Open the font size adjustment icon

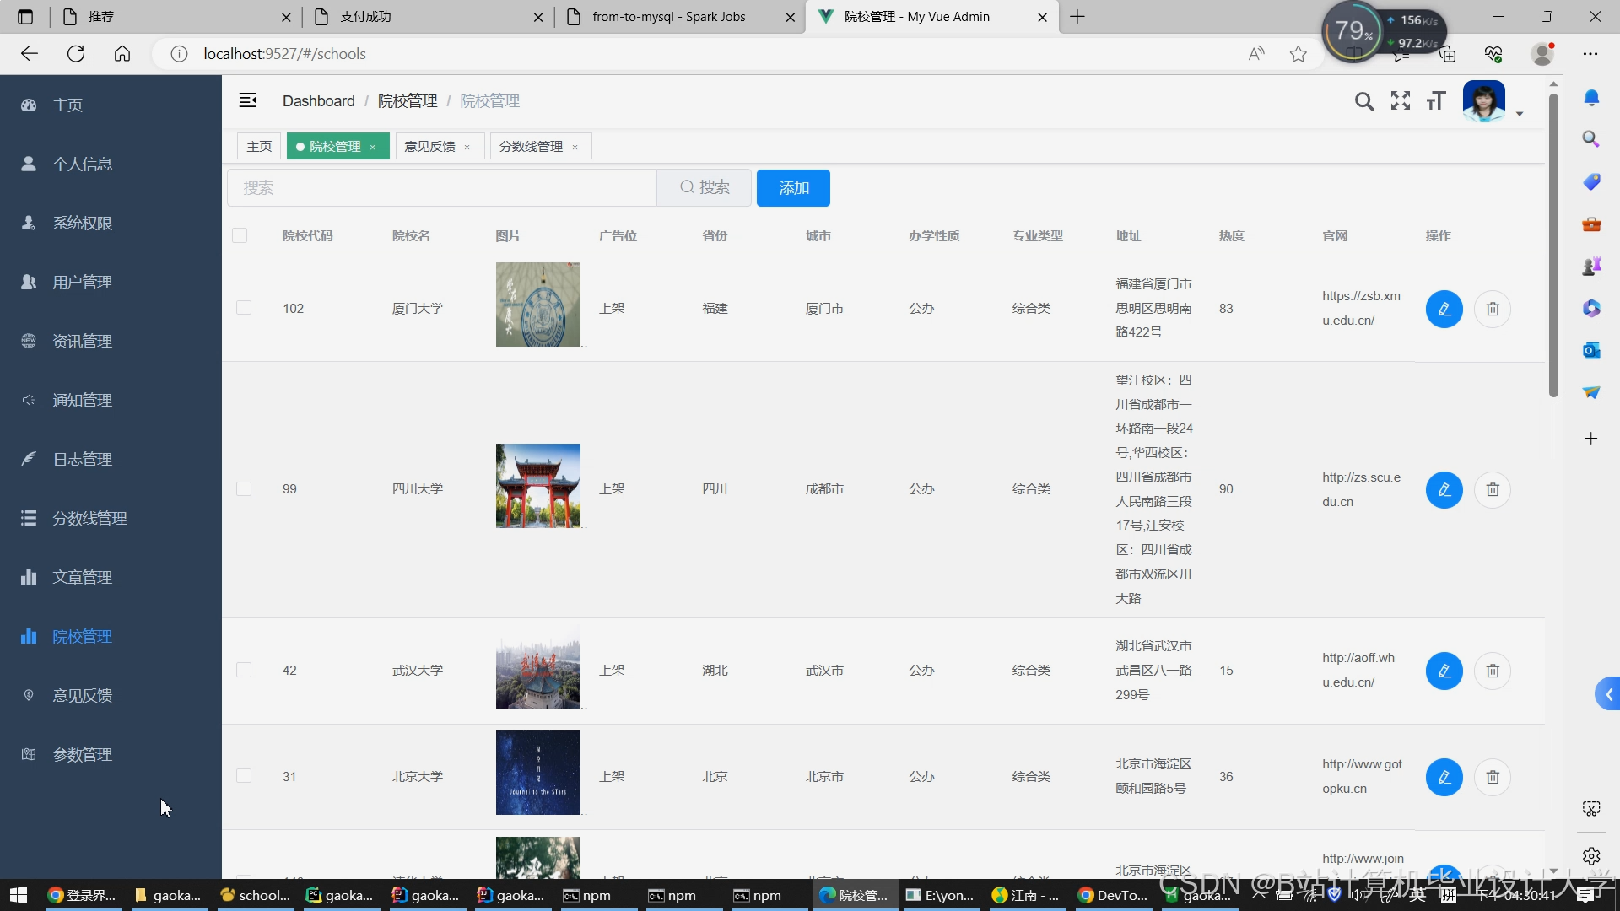point(1436,101)
